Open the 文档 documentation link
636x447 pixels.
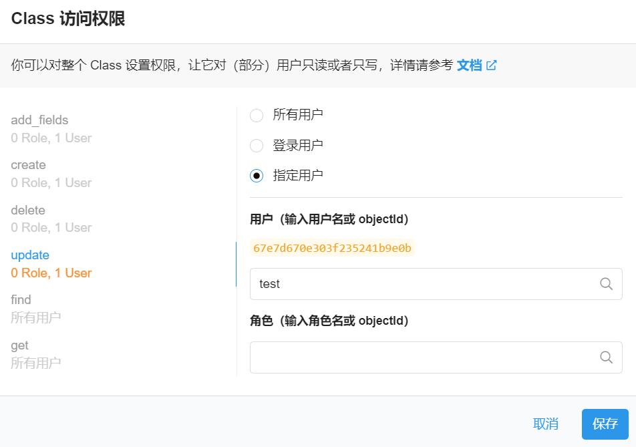469,65
